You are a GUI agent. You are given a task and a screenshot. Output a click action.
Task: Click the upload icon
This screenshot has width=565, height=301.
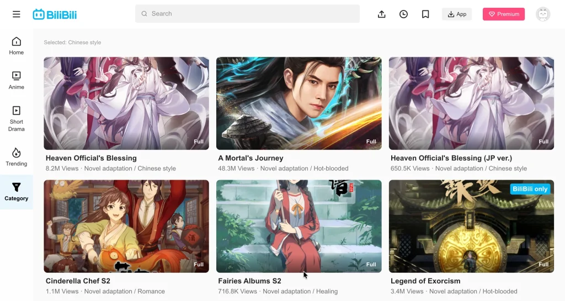[382, 14]
